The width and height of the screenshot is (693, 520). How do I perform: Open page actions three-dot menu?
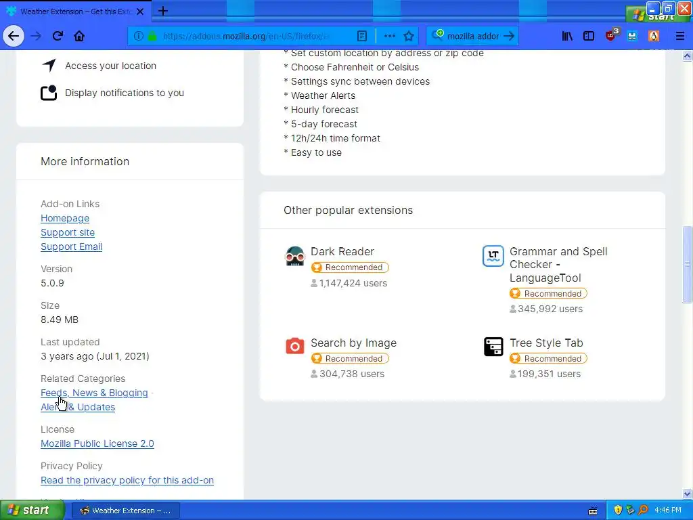coord(389,36)
